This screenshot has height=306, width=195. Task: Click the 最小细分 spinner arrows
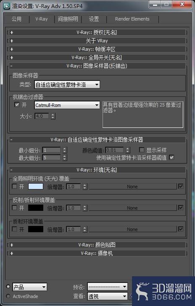pyautogui.click(x=65, y=150)
